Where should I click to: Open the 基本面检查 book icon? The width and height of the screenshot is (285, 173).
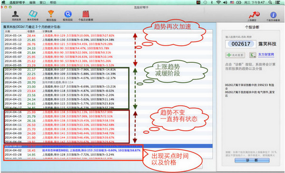33,15
